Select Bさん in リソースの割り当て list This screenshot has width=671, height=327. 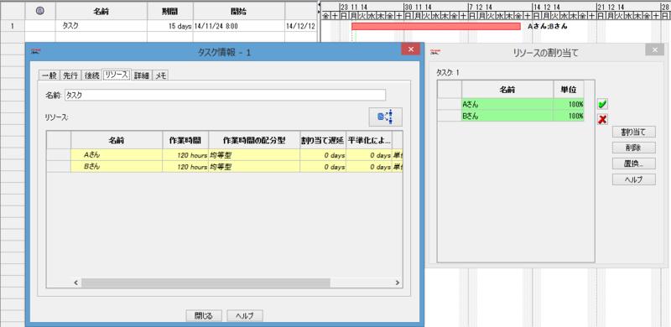click(507, 116)
